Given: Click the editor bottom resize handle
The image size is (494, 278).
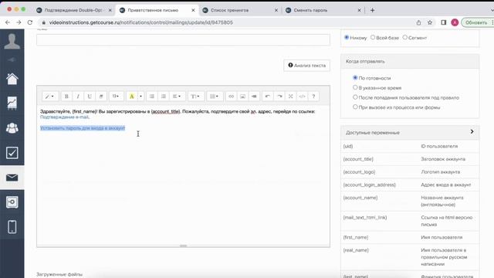Looking at the screenshot, I should pyautogui.click(x=183, y=246).
